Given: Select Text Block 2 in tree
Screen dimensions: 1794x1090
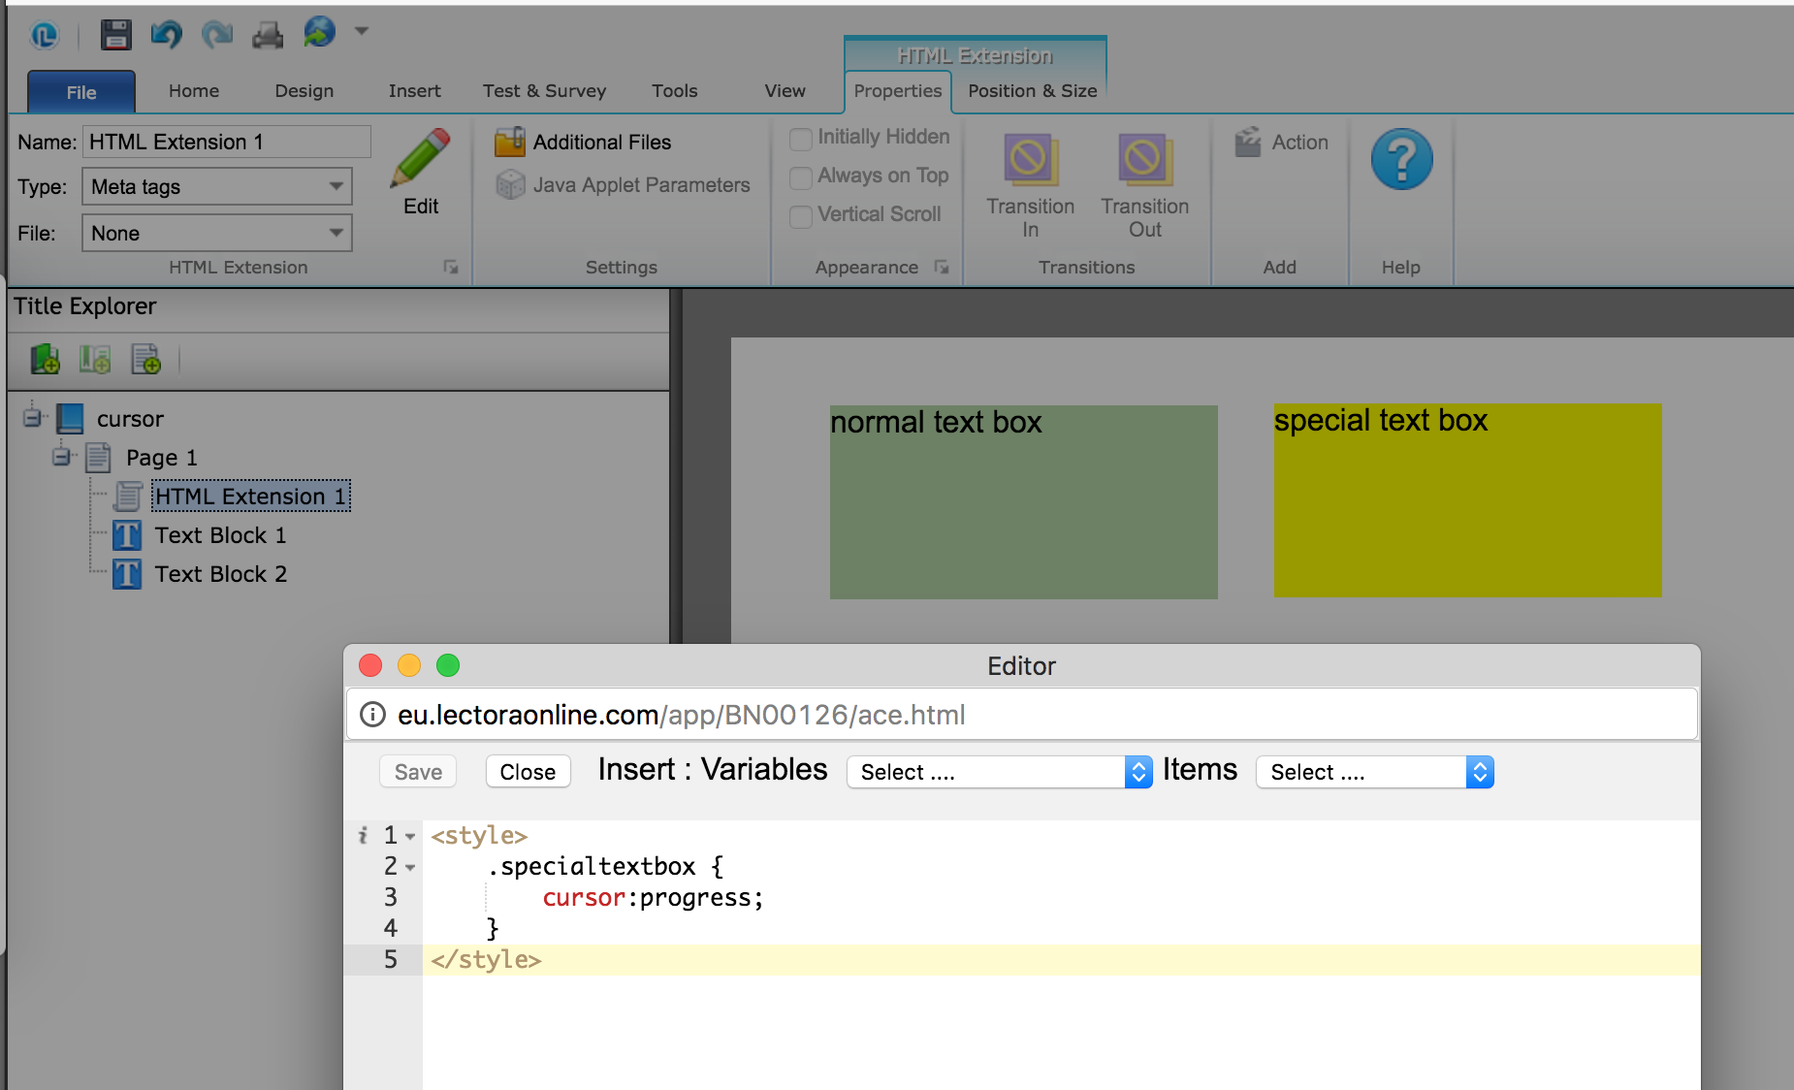Looking at the screenshot, I should (220, 574).
